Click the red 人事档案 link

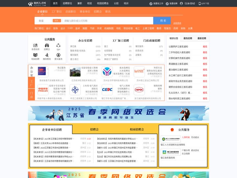click(x=186, y=137)
